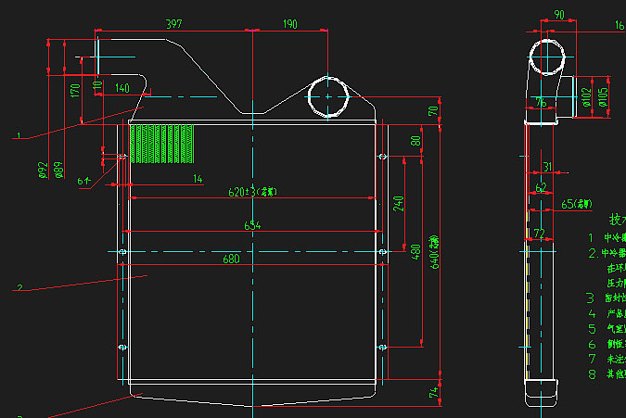Select the 680 horizontal dimension text
Viewport: 626px width, 418px height.
231,260
